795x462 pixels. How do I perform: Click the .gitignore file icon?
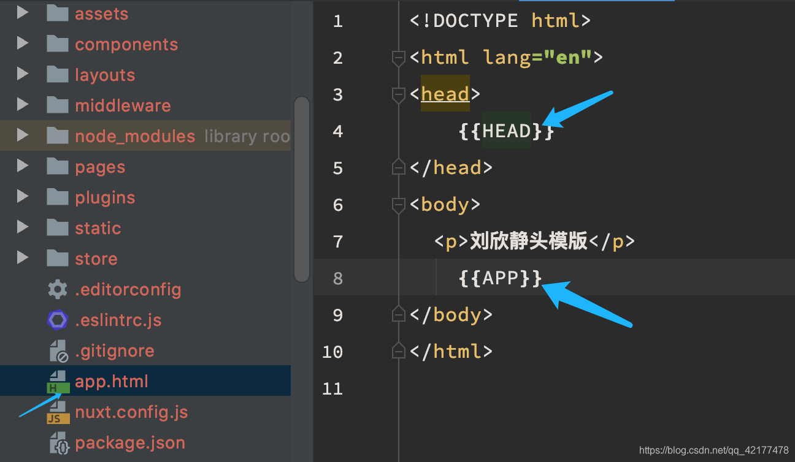tap(58, 350)
